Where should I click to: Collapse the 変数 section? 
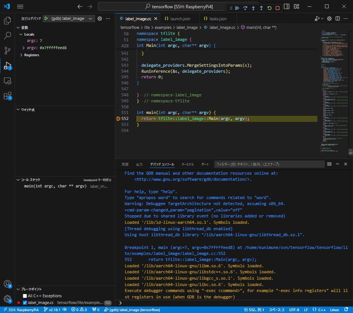[18, 27]
